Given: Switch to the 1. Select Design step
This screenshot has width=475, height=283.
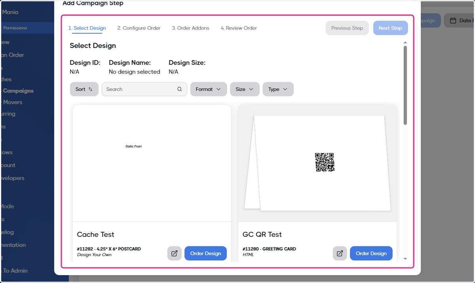Looking at the screenshot, I should [x=87, y=28].
